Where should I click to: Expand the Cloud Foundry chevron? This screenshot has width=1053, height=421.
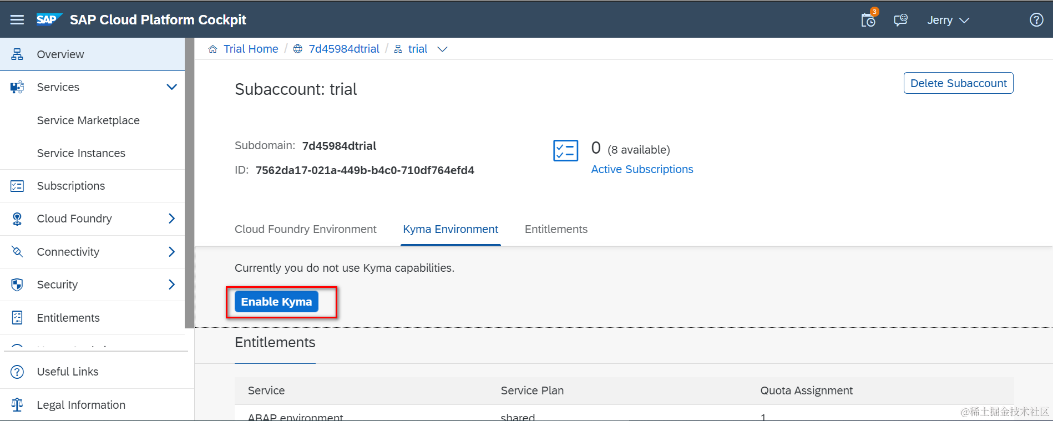[172, 219]
